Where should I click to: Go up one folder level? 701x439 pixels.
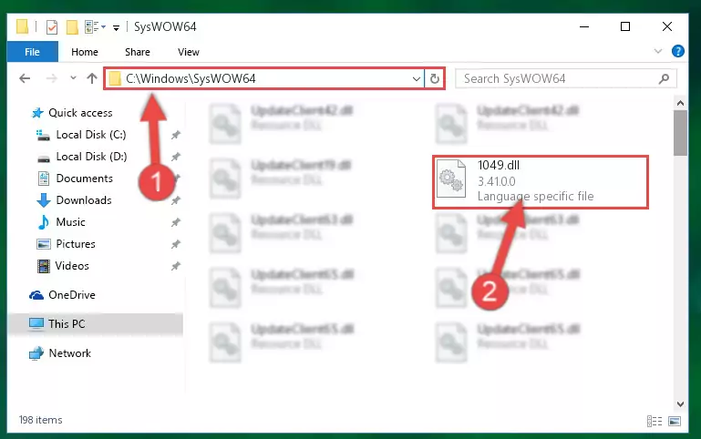[x=92, y=78]
